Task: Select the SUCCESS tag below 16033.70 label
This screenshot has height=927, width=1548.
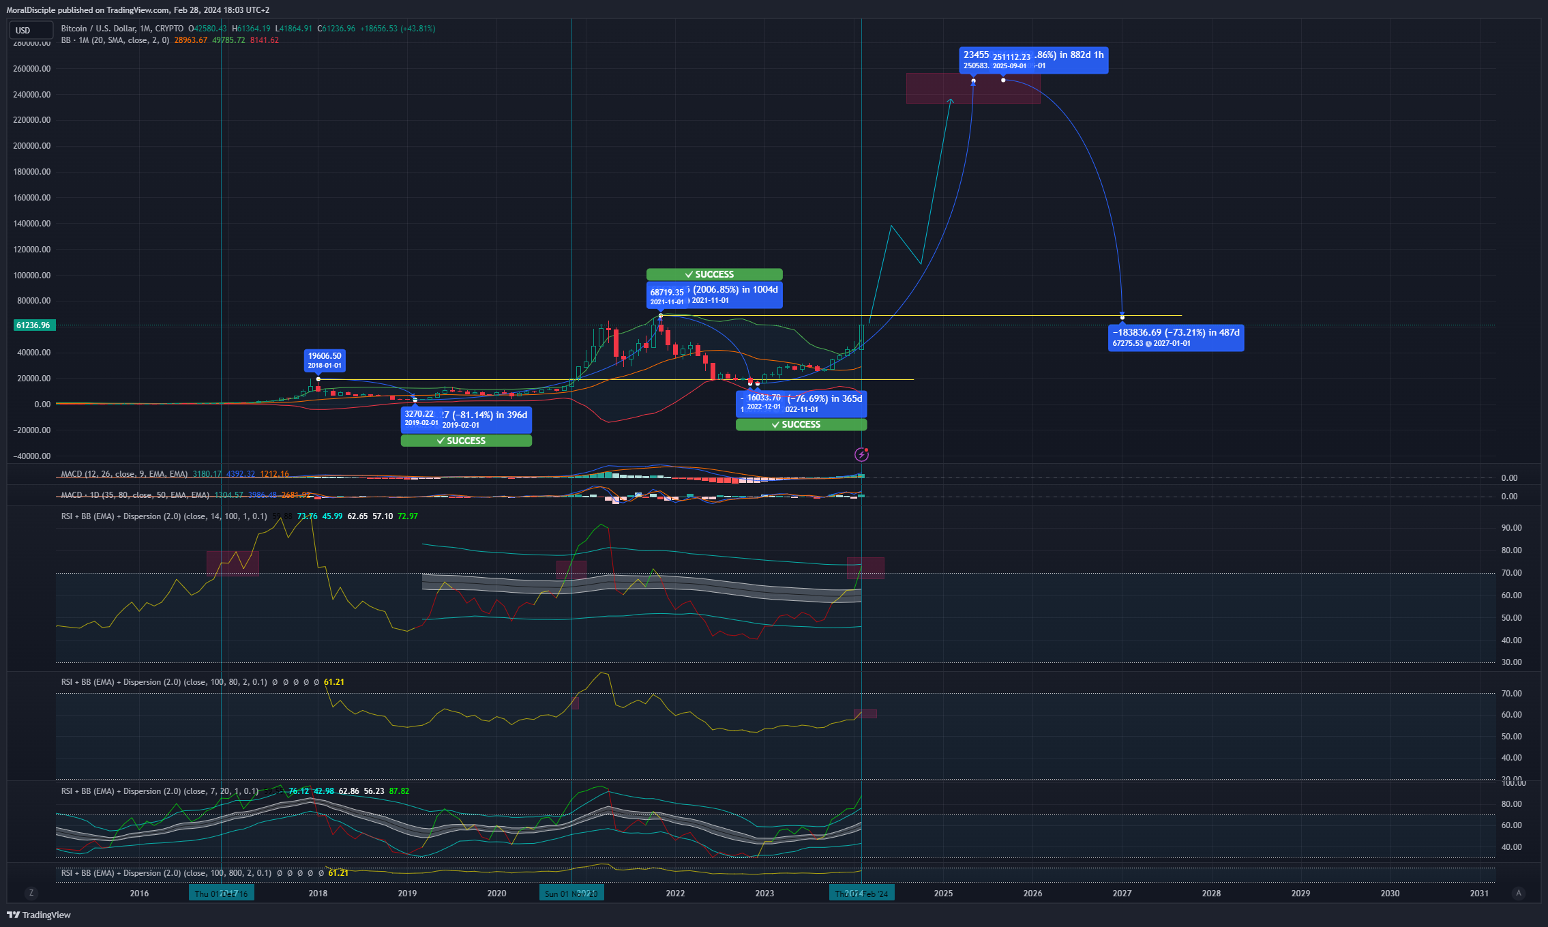Action: (x=801, y=424)
